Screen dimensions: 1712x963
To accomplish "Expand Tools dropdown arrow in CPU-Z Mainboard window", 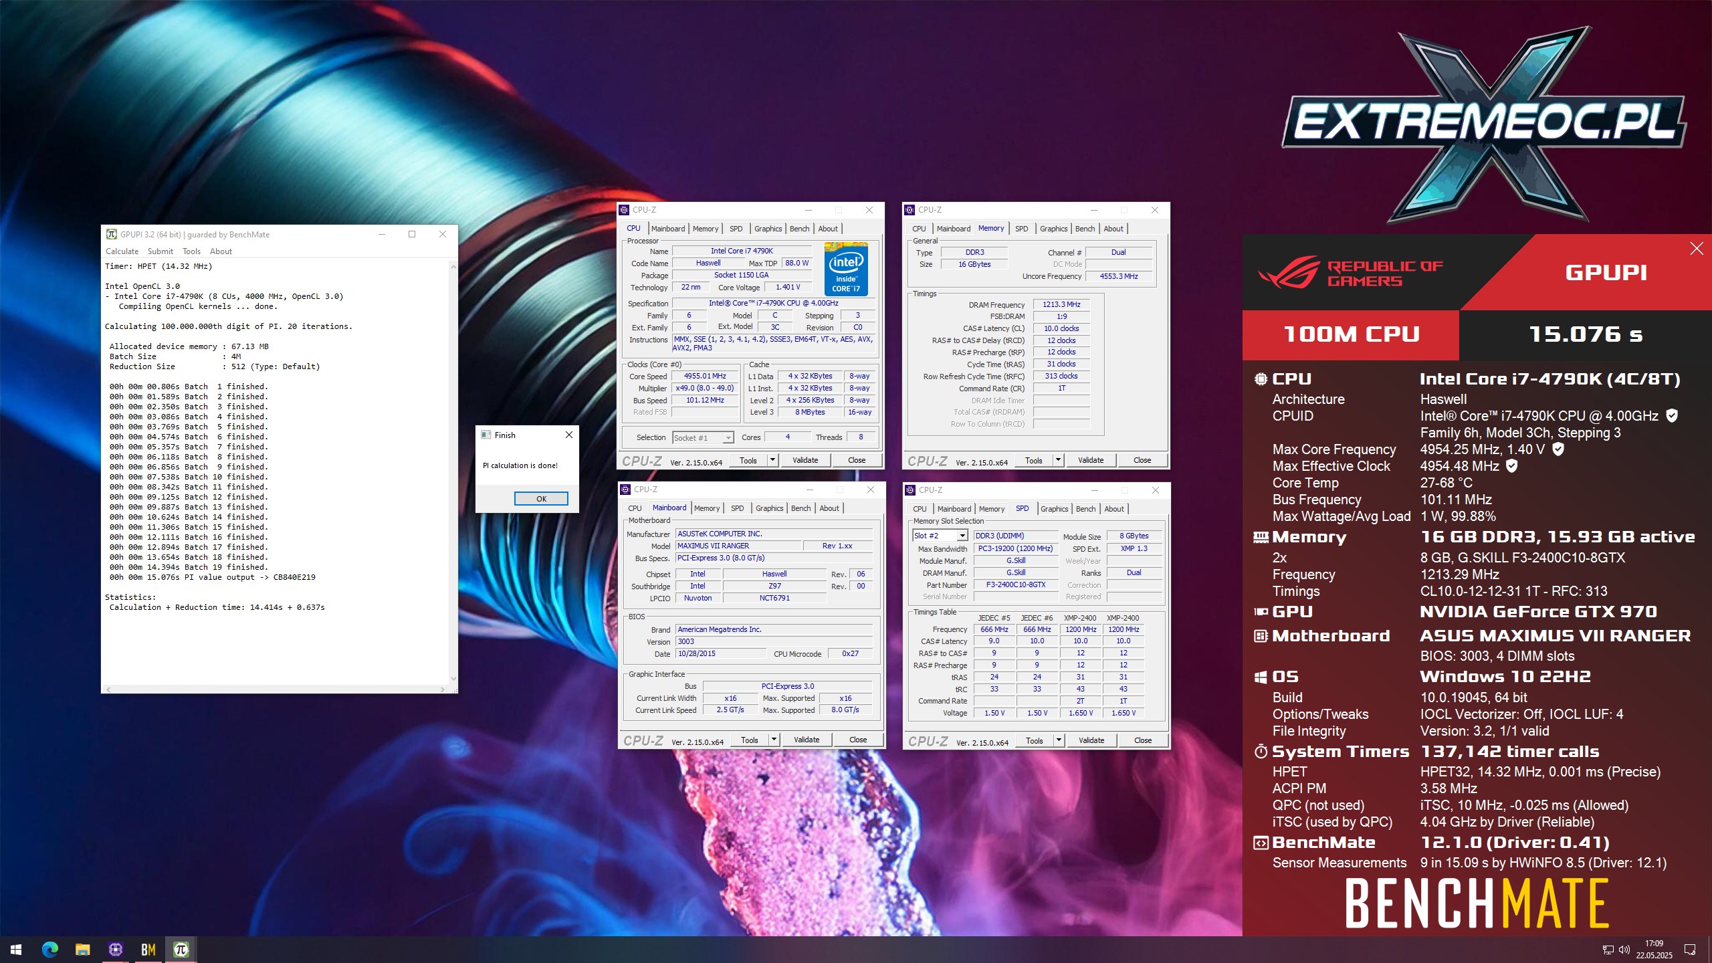I will click(x=774, y=740).
